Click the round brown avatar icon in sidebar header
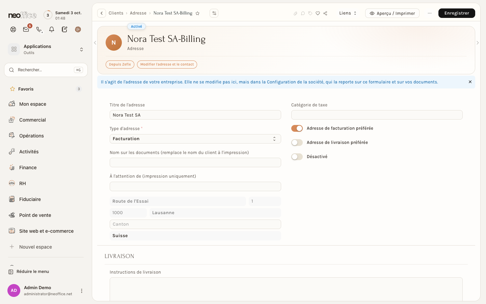 tap(78, 29)
